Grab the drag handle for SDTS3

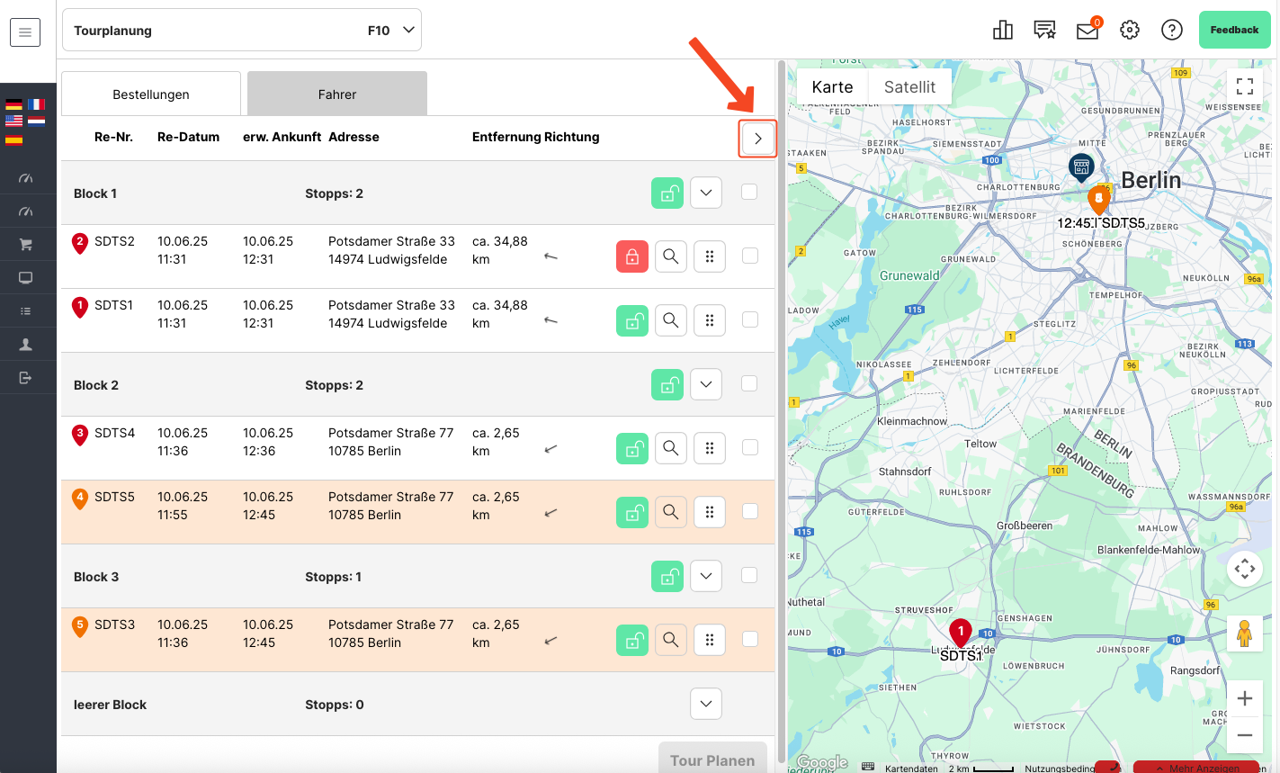pyautogui.click(x=710, y=640)
